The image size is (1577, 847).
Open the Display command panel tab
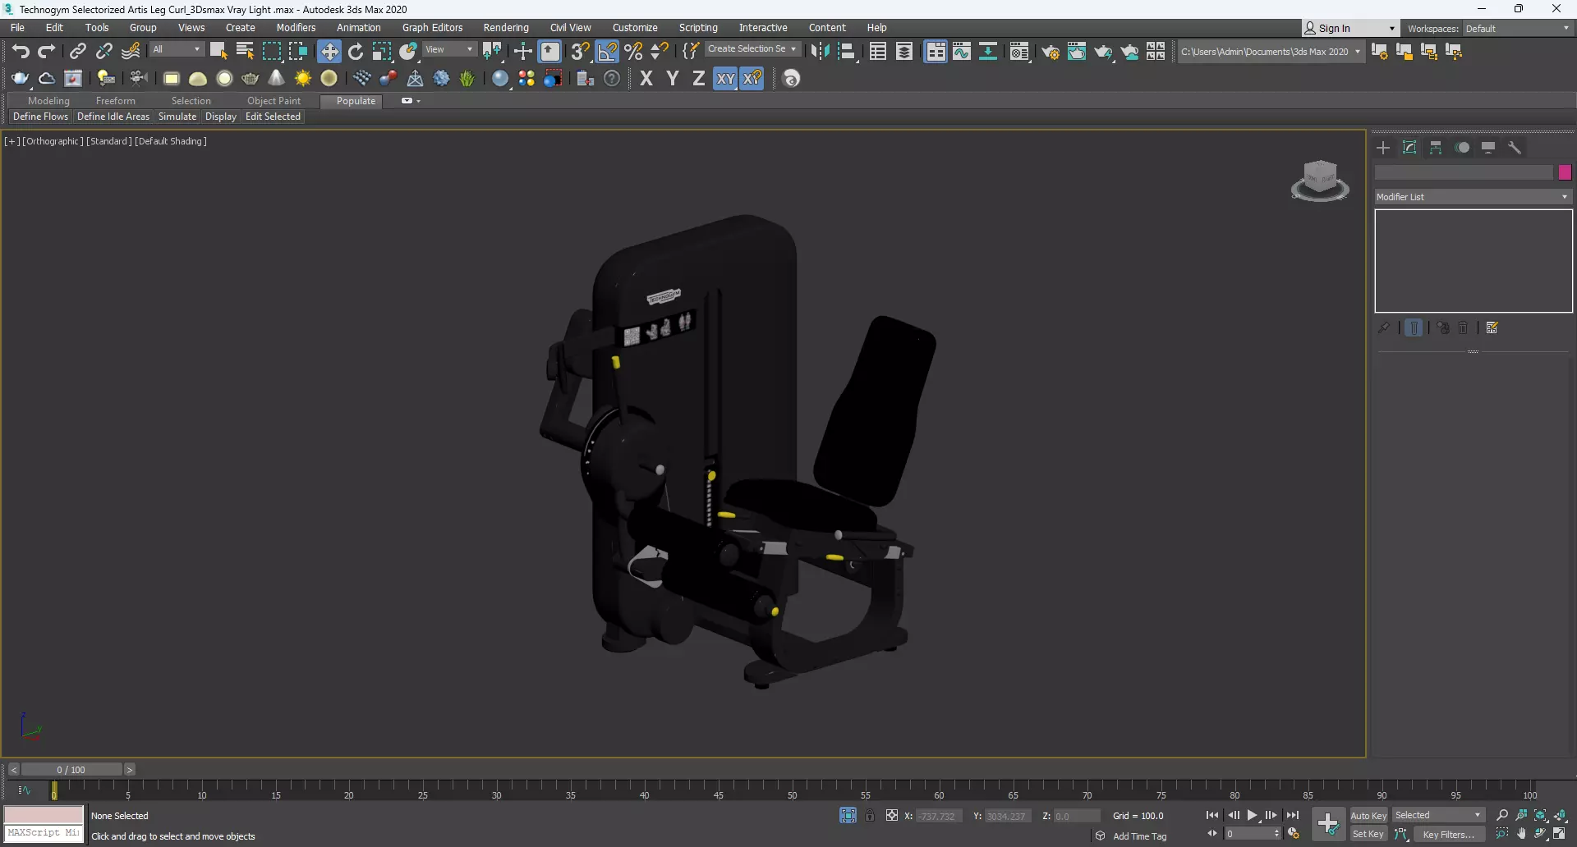point(1488,148)
